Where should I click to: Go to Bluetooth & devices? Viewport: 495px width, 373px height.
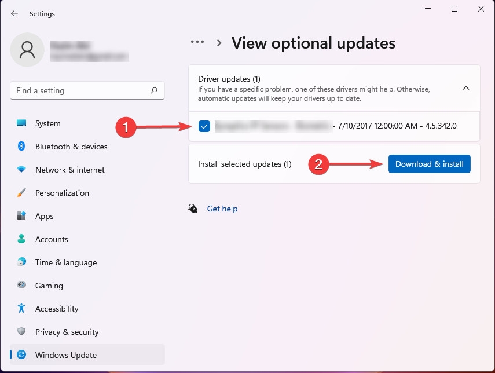pyautogui.click(x=87, y=147)
